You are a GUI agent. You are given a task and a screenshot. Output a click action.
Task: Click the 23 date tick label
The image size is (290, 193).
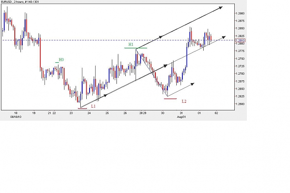coord(71,113)
